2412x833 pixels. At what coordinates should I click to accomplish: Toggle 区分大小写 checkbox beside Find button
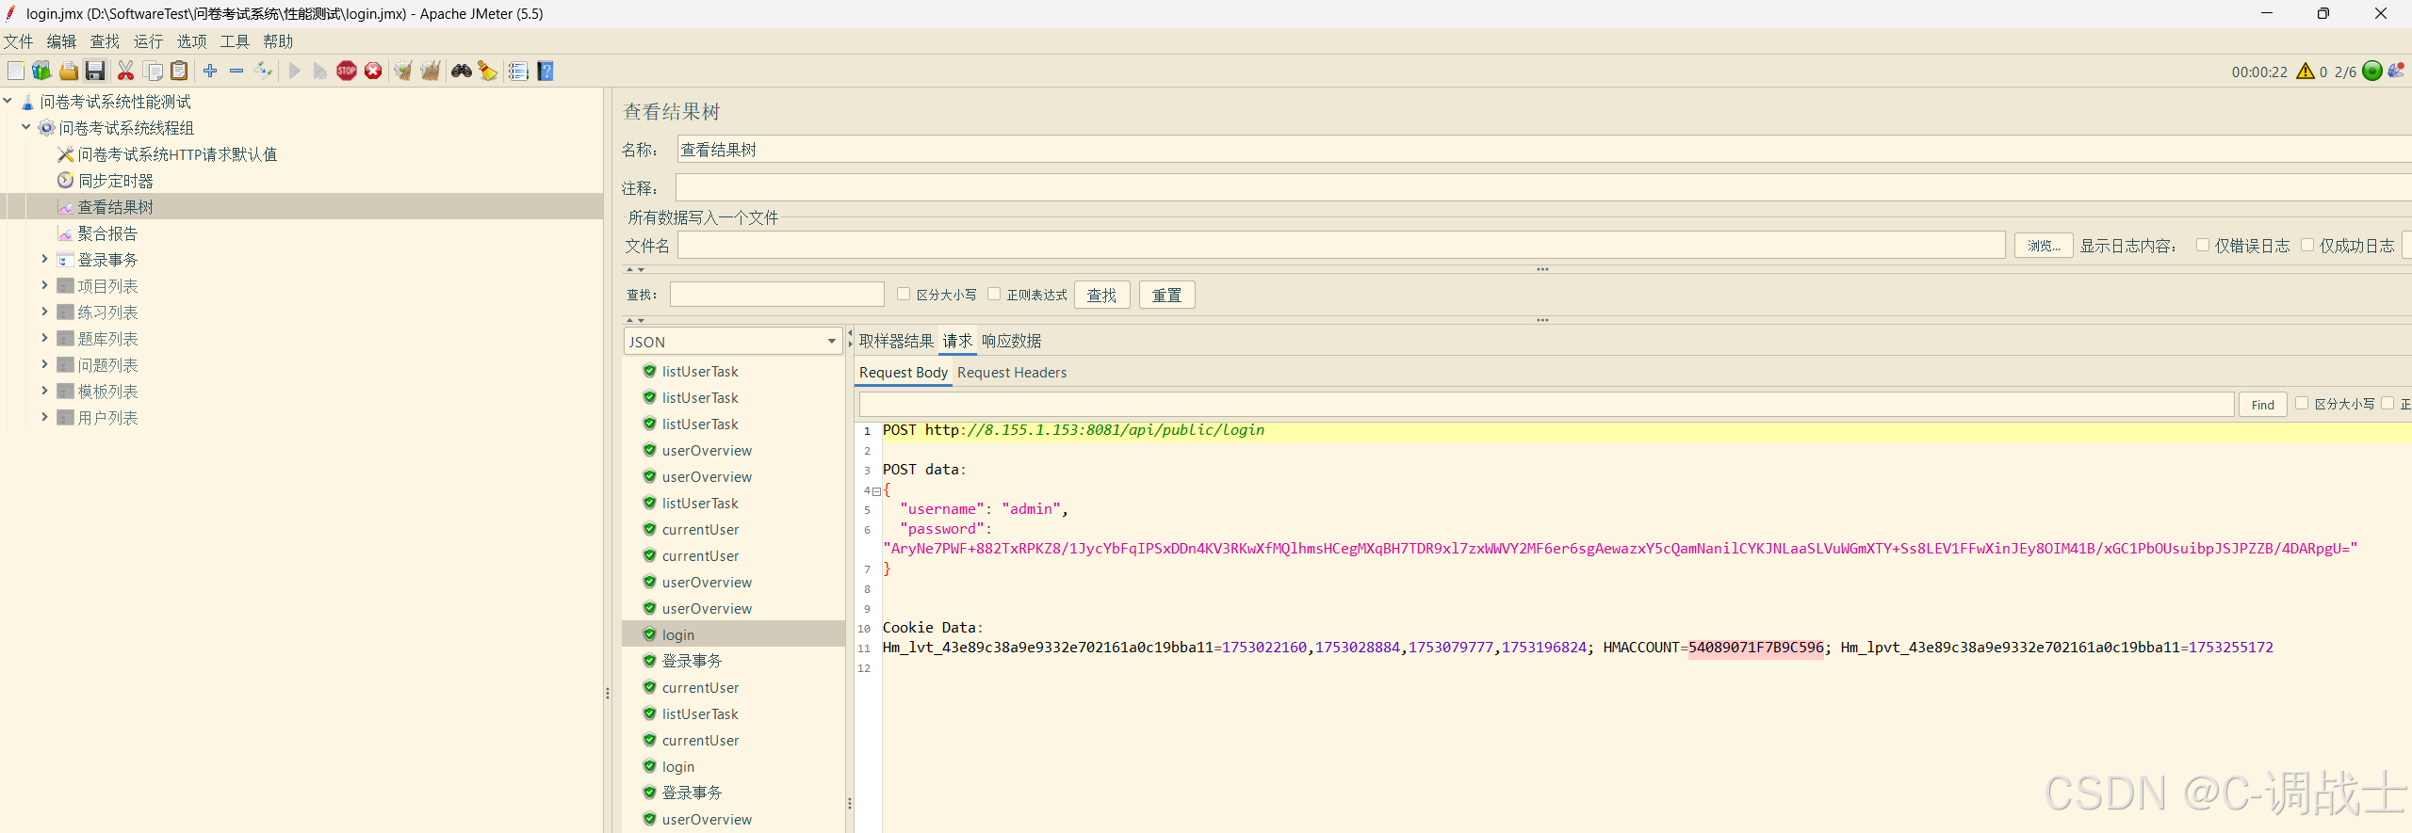pos(2302,403)
